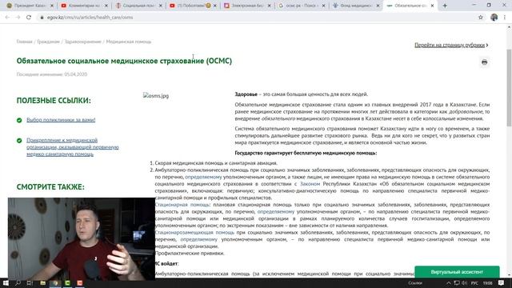Open Task View on the taskbar
This screenshot has width=512, height=288.
pos(30,282)
